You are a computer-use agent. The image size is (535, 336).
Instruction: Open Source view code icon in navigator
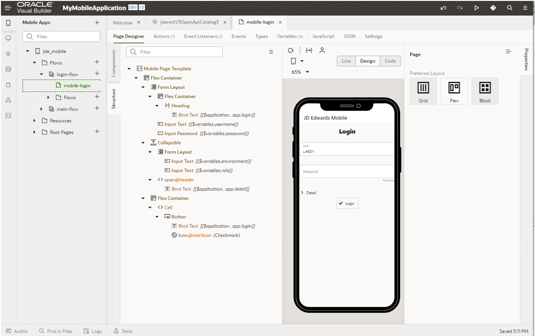8,115
